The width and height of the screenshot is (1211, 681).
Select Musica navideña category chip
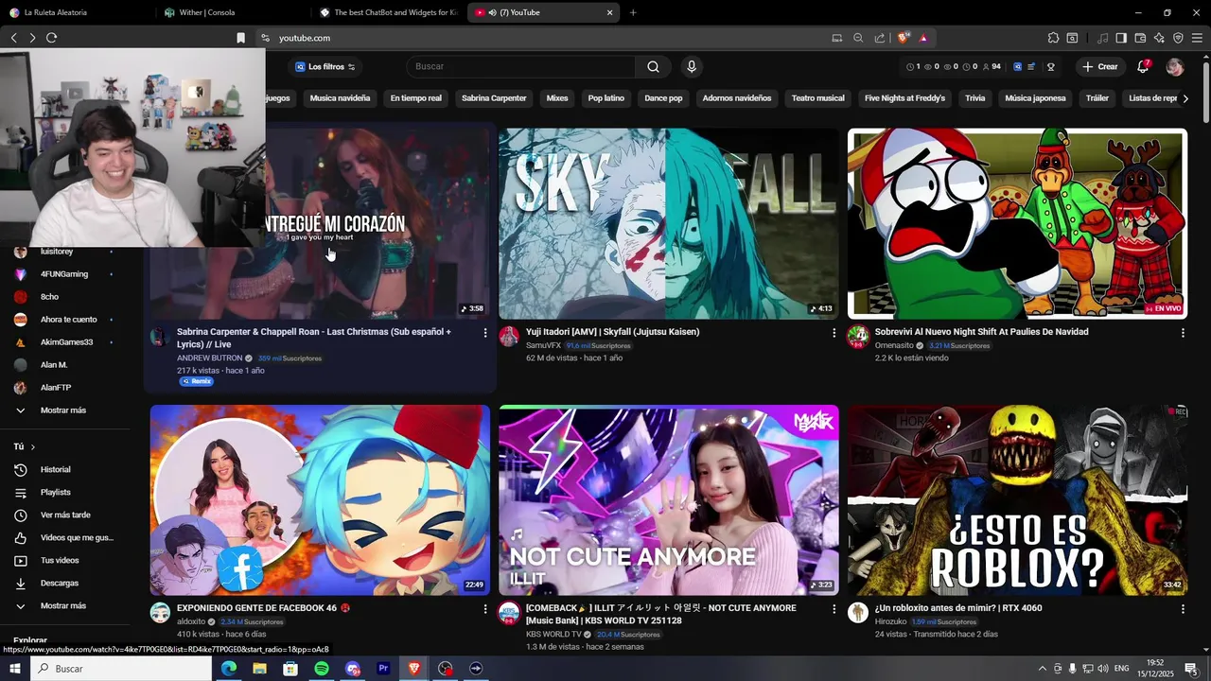pos(340,98)
